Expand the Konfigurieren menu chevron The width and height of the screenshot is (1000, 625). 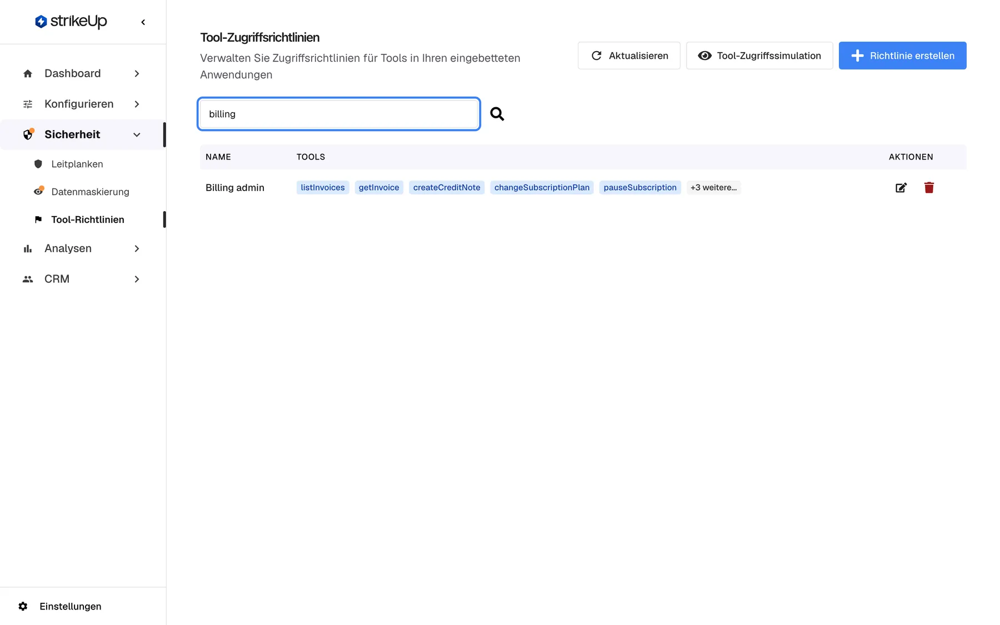tap(137, 104)
